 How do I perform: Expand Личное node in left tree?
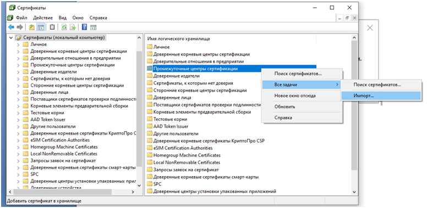[18, 44]
